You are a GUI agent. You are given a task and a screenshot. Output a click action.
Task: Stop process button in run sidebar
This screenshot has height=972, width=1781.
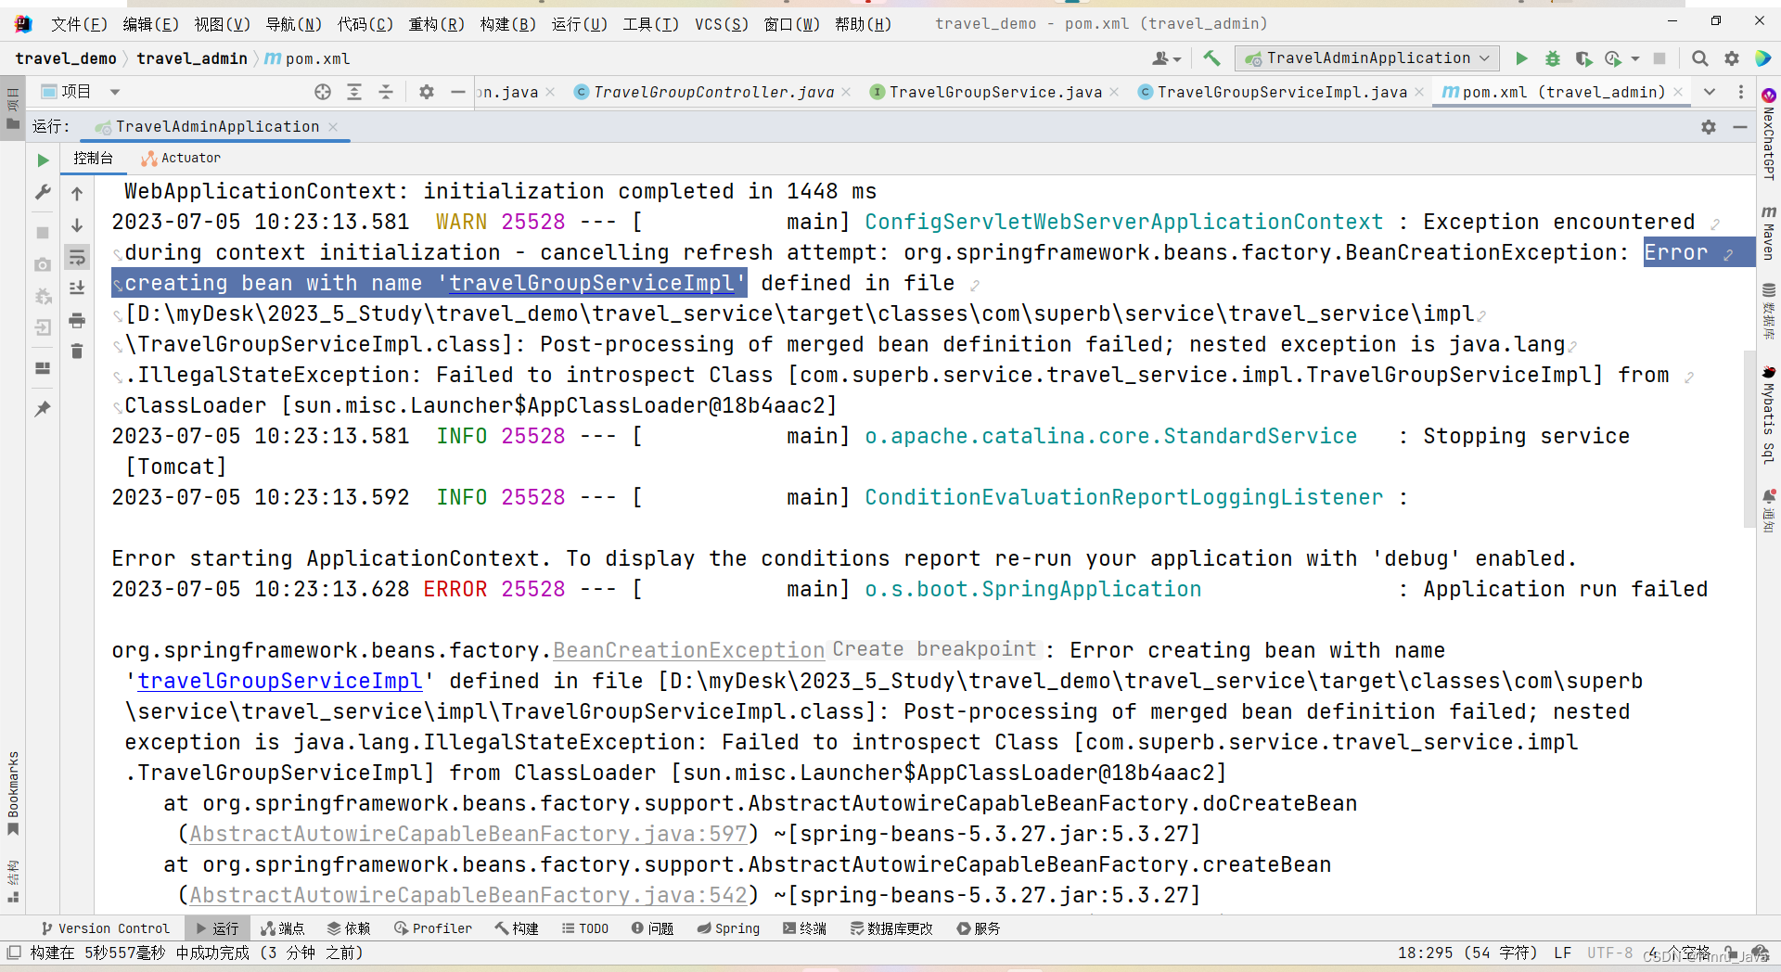(x=43, y=232)
